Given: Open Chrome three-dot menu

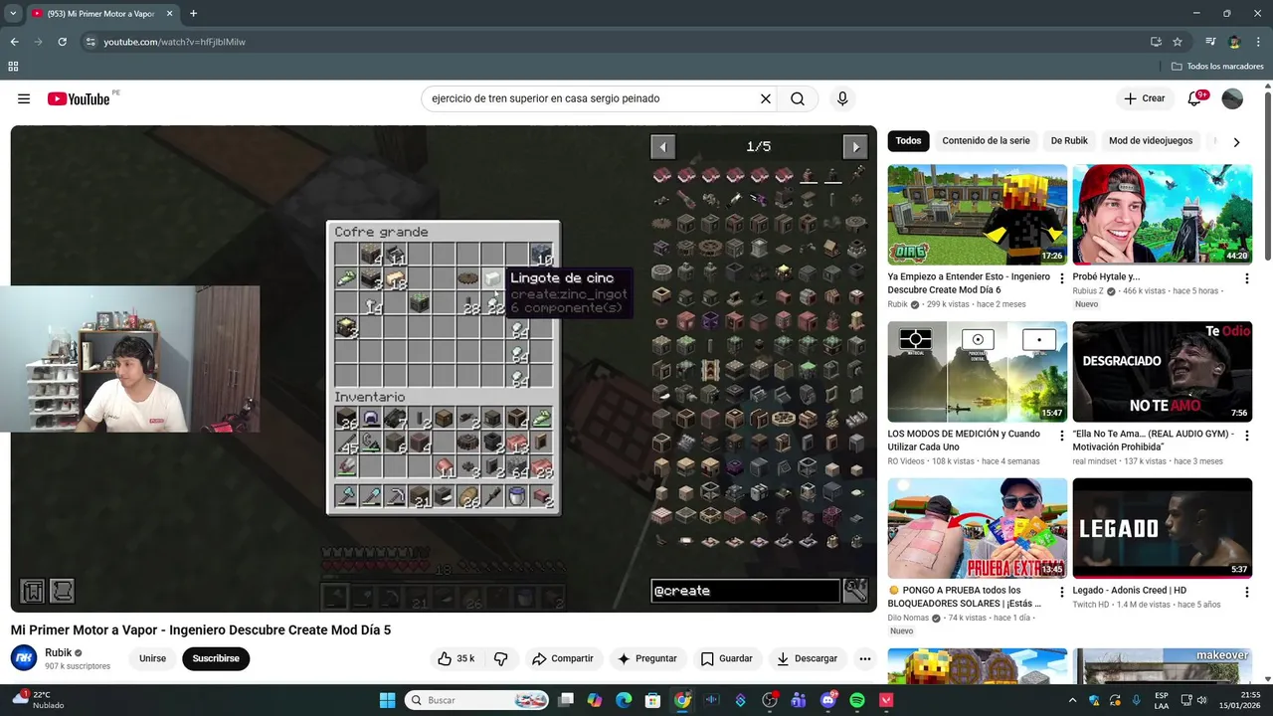Looking at the screenshot, I should point(1258,42).
